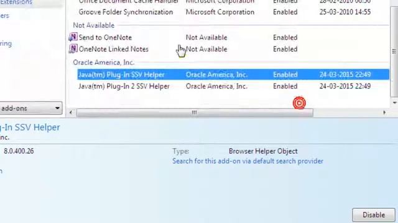
Task: Select the OneNote Linked Notes add-on
Action: tap(228, 49)
